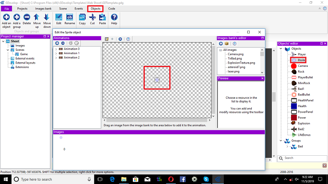Click the Edit object ribbon icon
Viewport: 328px width, 184px height.
tap(59, 19)
